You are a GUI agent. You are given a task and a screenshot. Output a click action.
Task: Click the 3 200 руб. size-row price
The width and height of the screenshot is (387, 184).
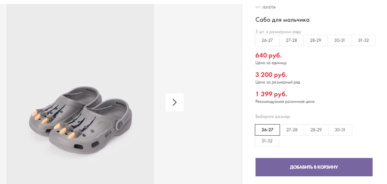click(x=271, y=75)
